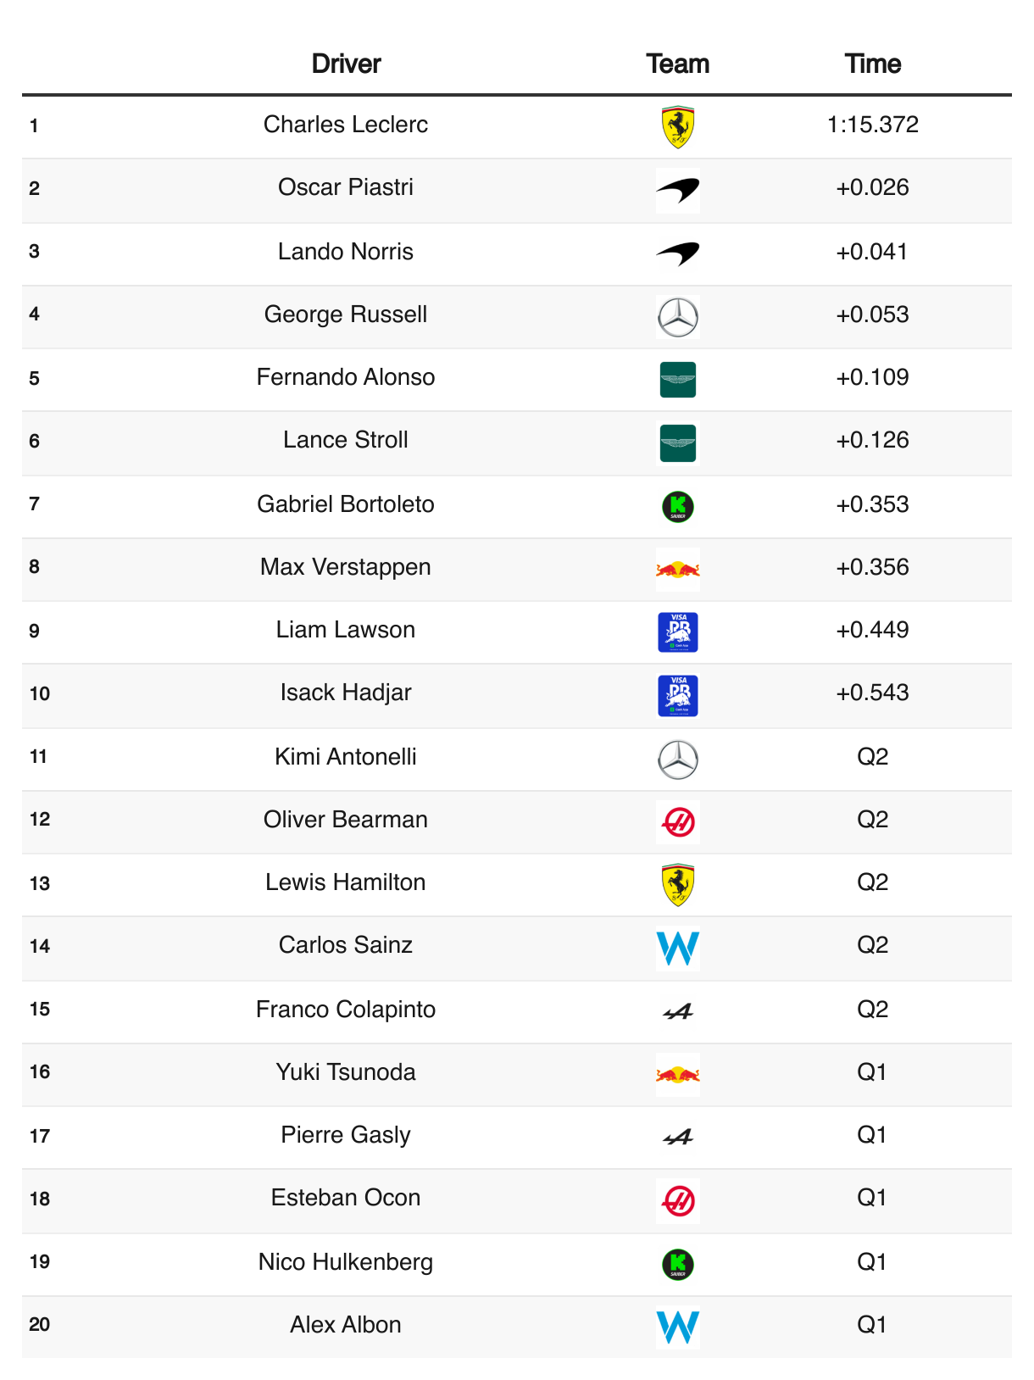The width and height of the screenshot is (1034, 1380).
Task: Click the Driver column header
Action: pos(346,64)
